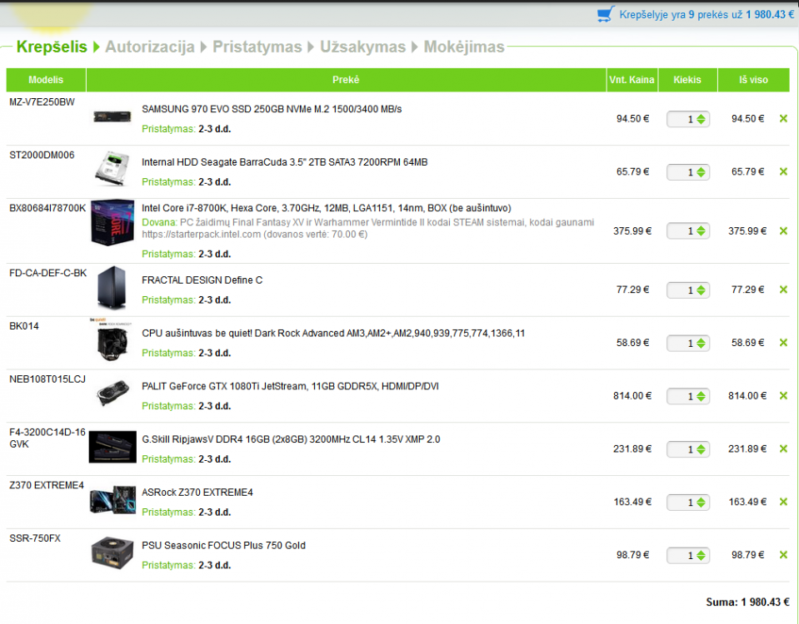Select model code BX80684I78700K
Image resolution: width=799 pixels, height=624 pixels.
47,208
